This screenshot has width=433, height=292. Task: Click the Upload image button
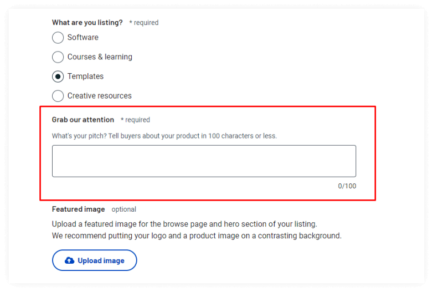point(95,260)
